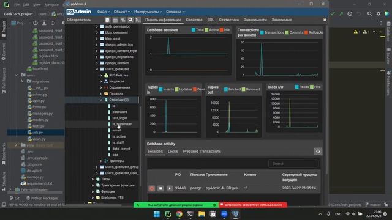Open the terminal icon in the taskbar
392x220 pixels.
[190, 214]
